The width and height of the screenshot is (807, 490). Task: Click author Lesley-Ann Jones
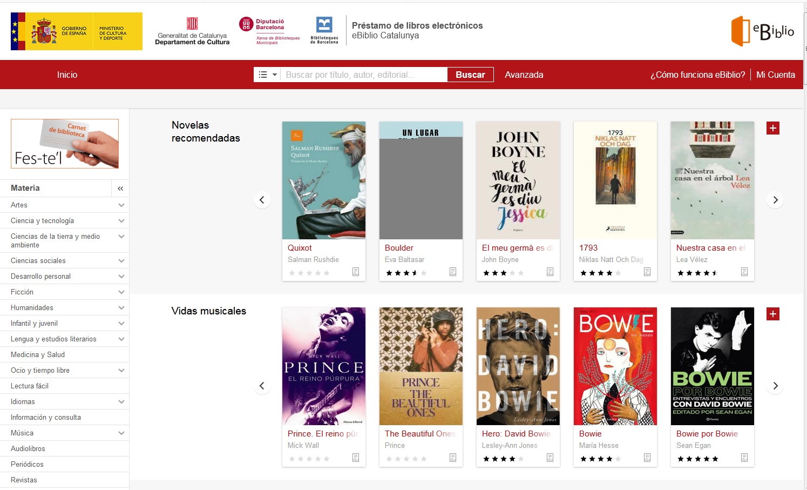[510, 445]
